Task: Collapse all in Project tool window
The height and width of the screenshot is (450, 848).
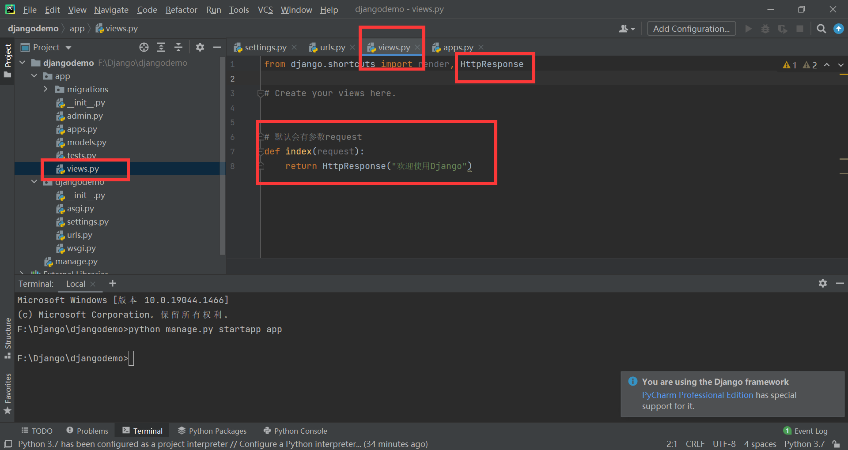Action: (178, 47)
